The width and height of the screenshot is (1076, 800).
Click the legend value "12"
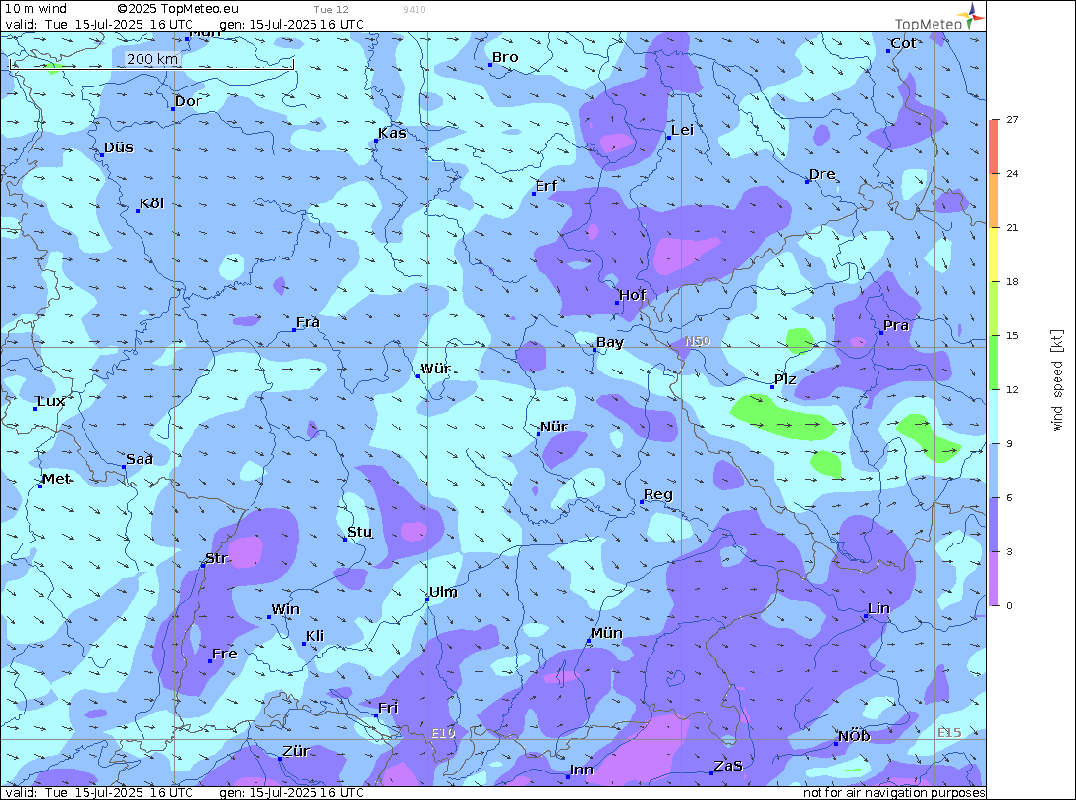tap(1012, 390)
